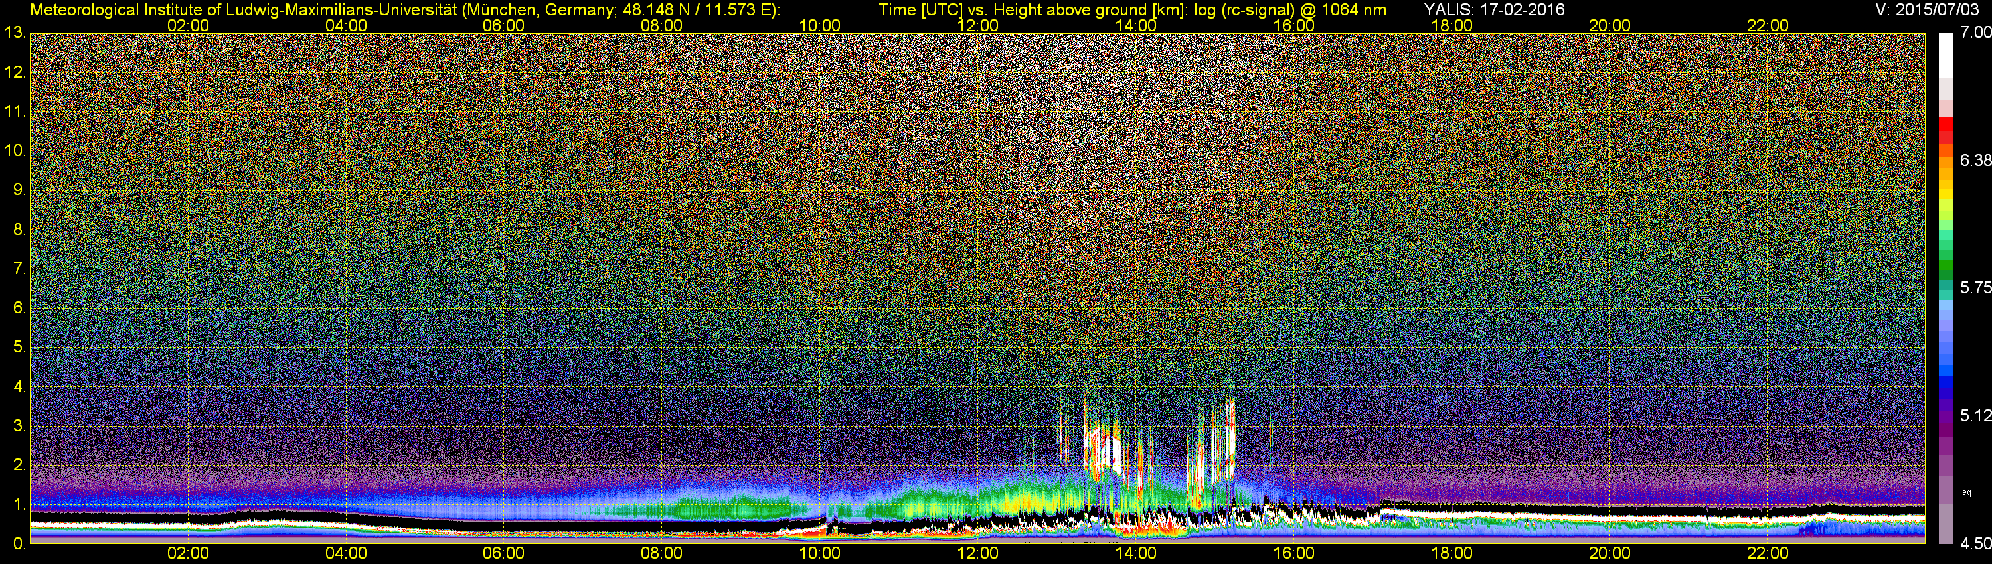Click the 13 km height axis label
Image resolution: width=1992 pixels, height=564 pixels.
coord(14,33)
